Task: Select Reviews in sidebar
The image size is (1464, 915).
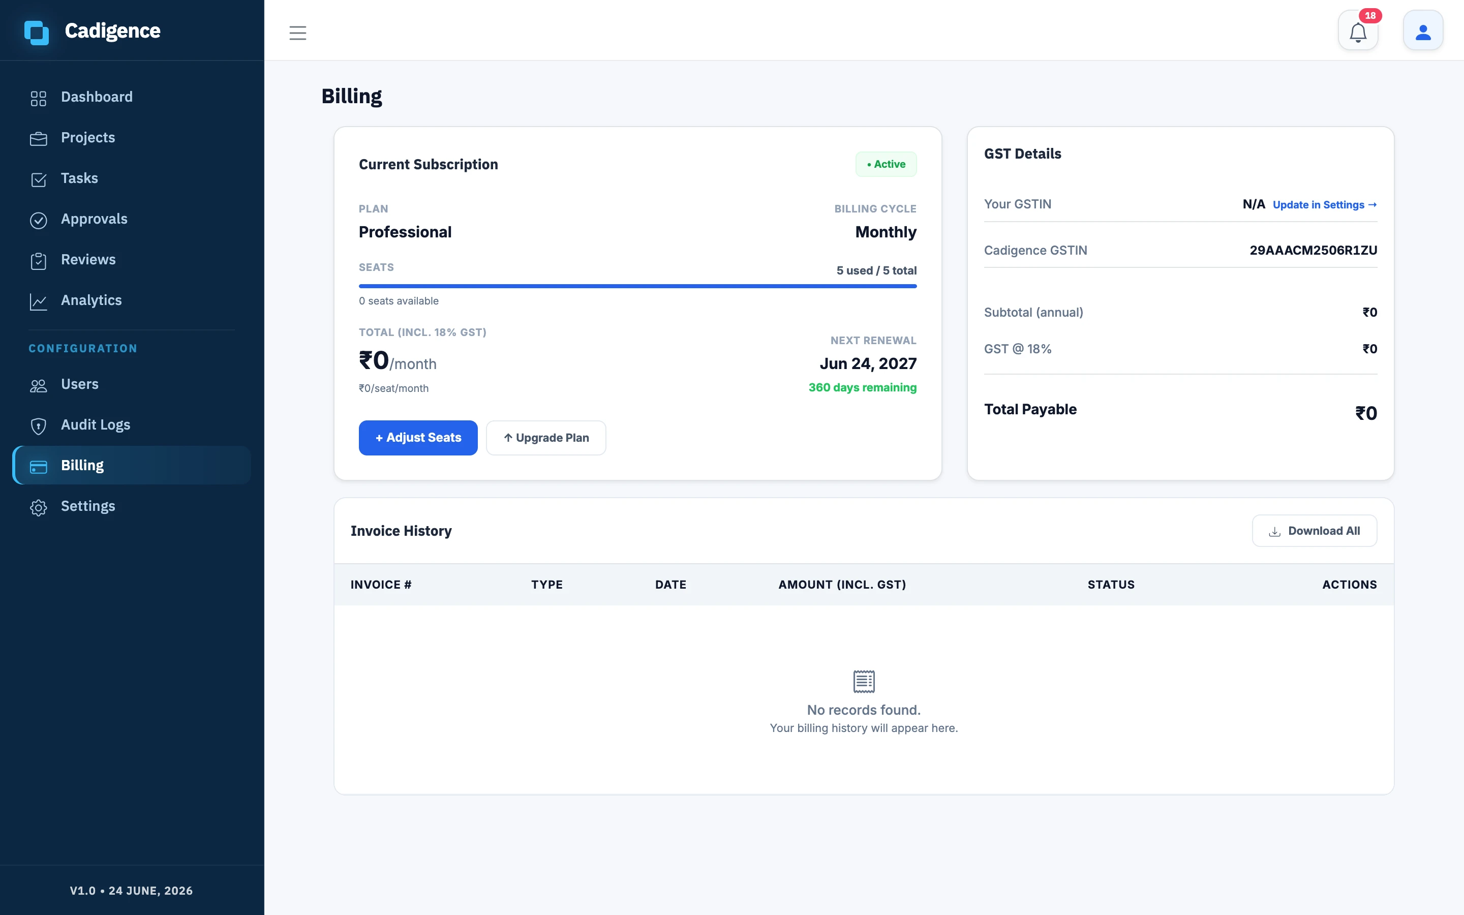Action: [x=131, y=260]
